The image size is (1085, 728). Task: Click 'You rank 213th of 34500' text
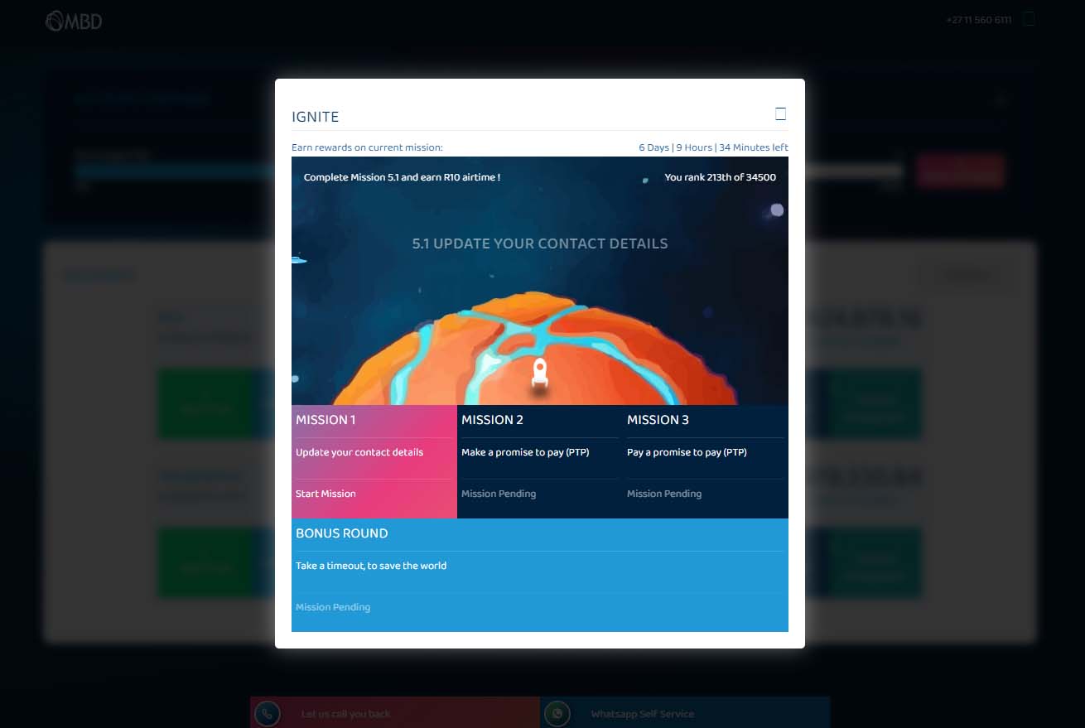(x=721, y=177)
